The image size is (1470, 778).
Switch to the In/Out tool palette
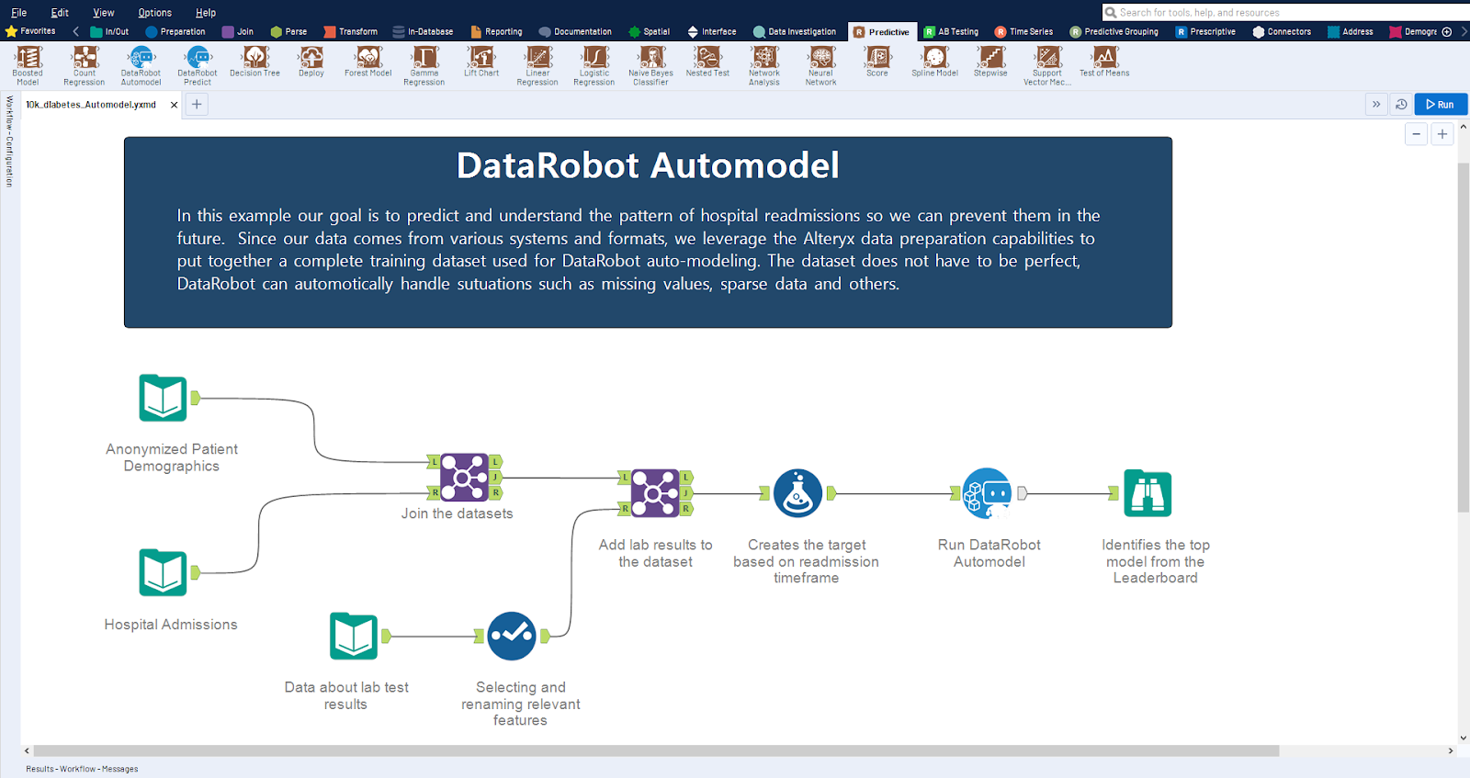[x=109, y=31]
